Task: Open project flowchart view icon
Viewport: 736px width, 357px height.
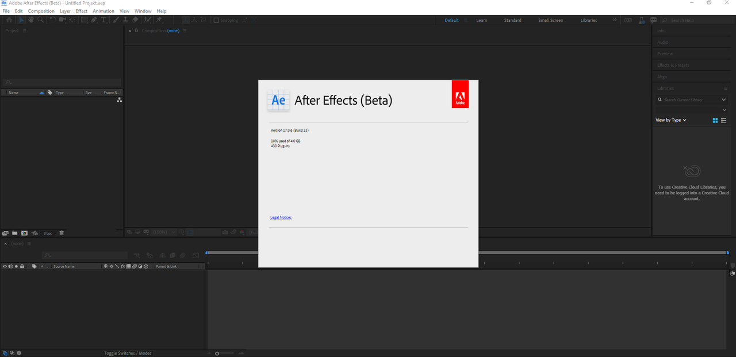Action: pos(119,100)
